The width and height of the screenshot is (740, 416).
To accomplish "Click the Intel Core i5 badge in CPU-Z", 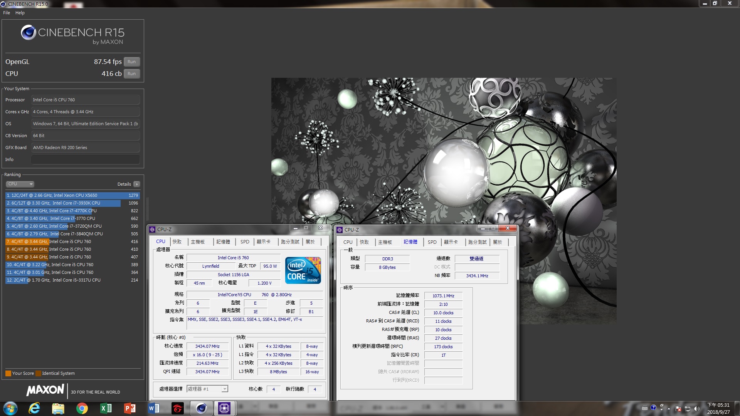I will point(303,270).
